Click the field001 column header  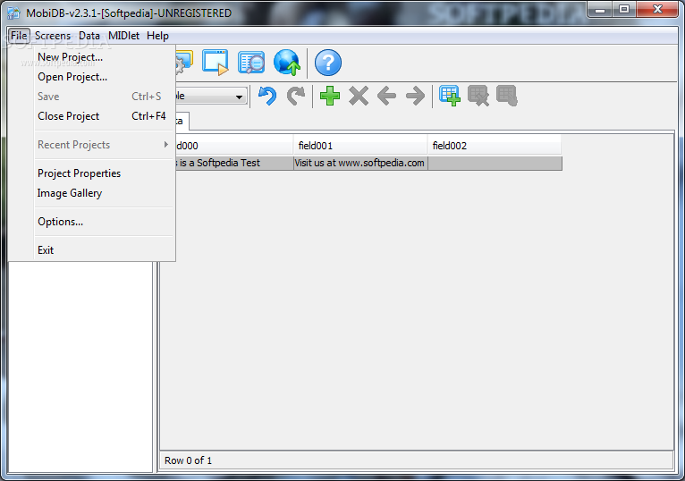pyautogui.click(x=360, y=146)
